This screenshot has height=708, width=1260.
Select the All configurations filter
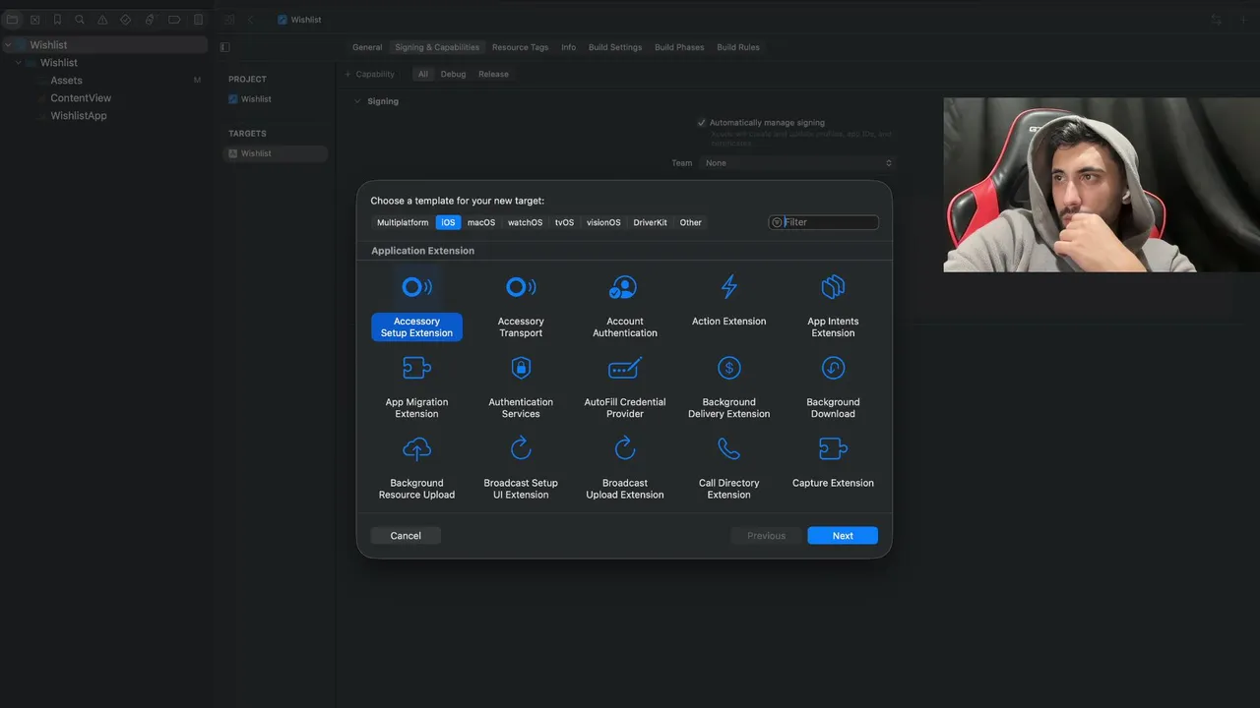[x=423, y=75]
